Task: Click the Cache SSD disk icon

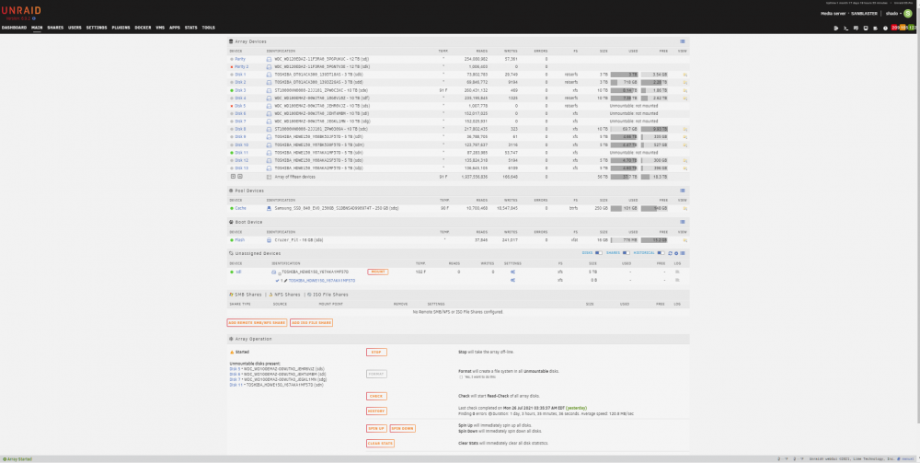Action: pos(270,208)
